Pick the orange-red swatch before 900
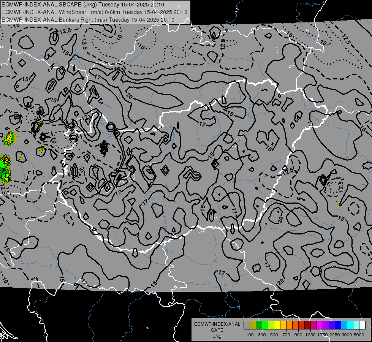 [x=295, y=325]
